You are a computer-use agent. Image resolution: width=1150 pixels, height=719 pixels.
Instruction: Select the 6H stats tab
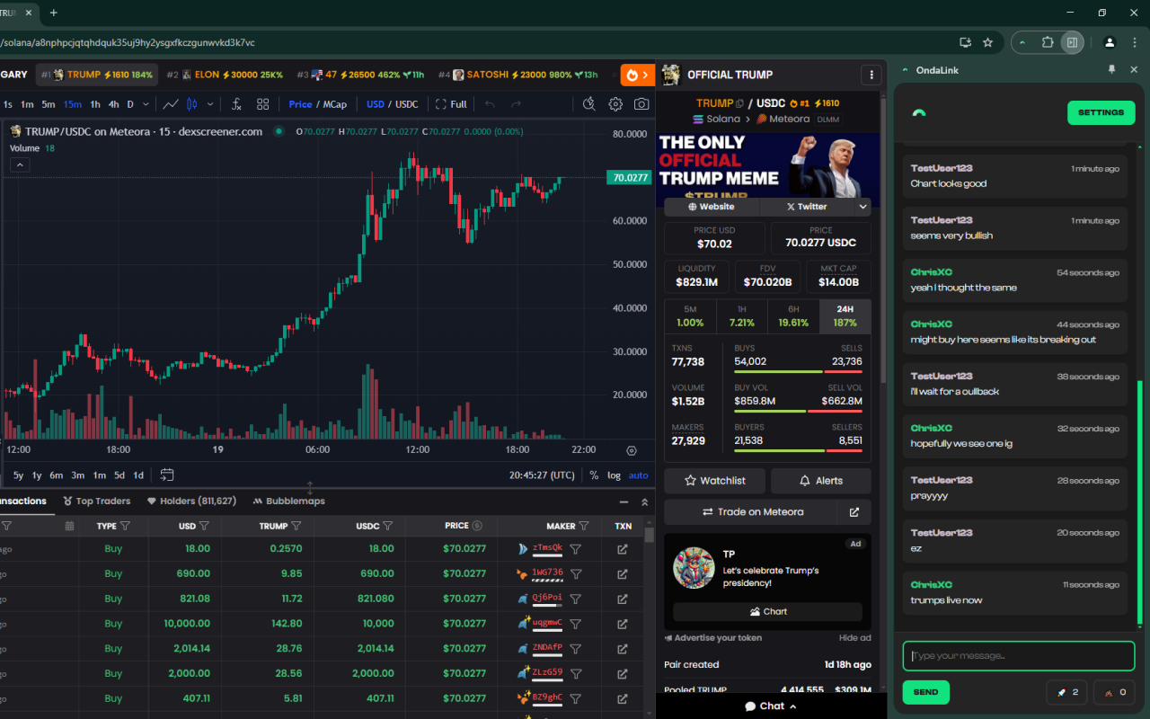coord(794,315)
